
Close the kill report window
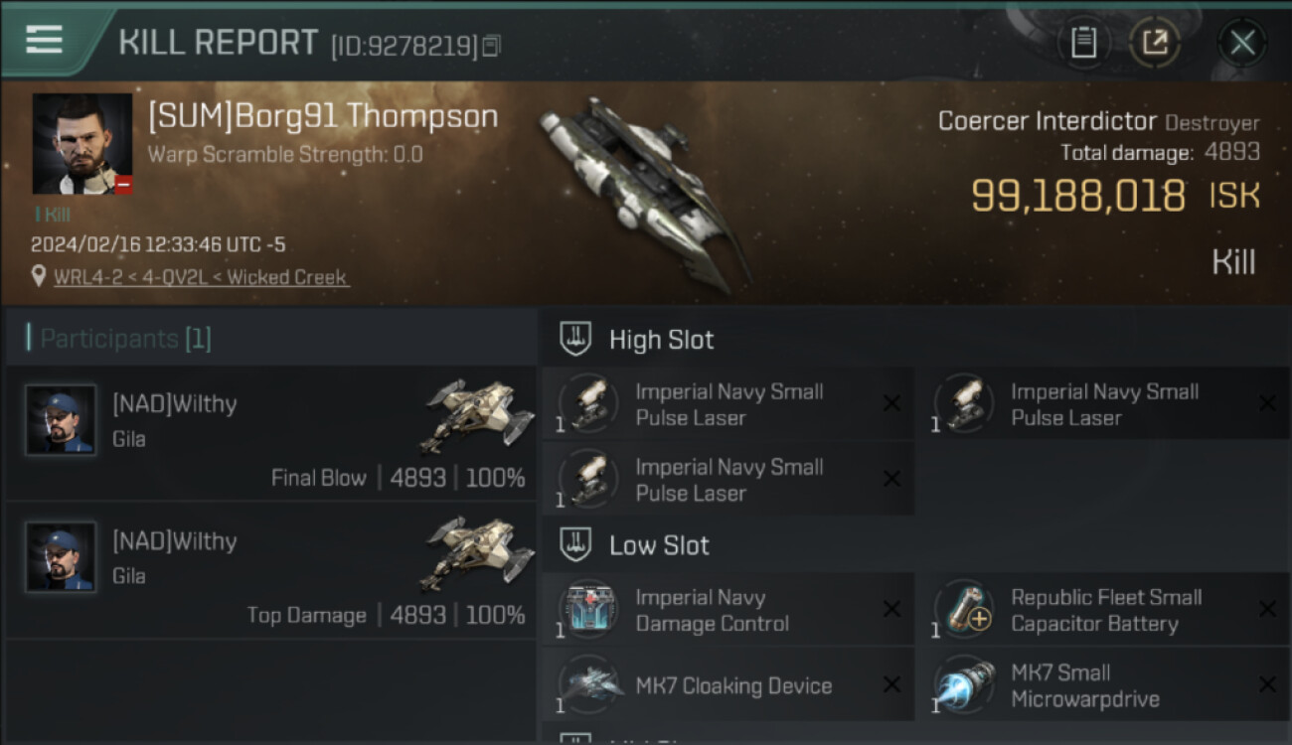tap(1242, 43)
